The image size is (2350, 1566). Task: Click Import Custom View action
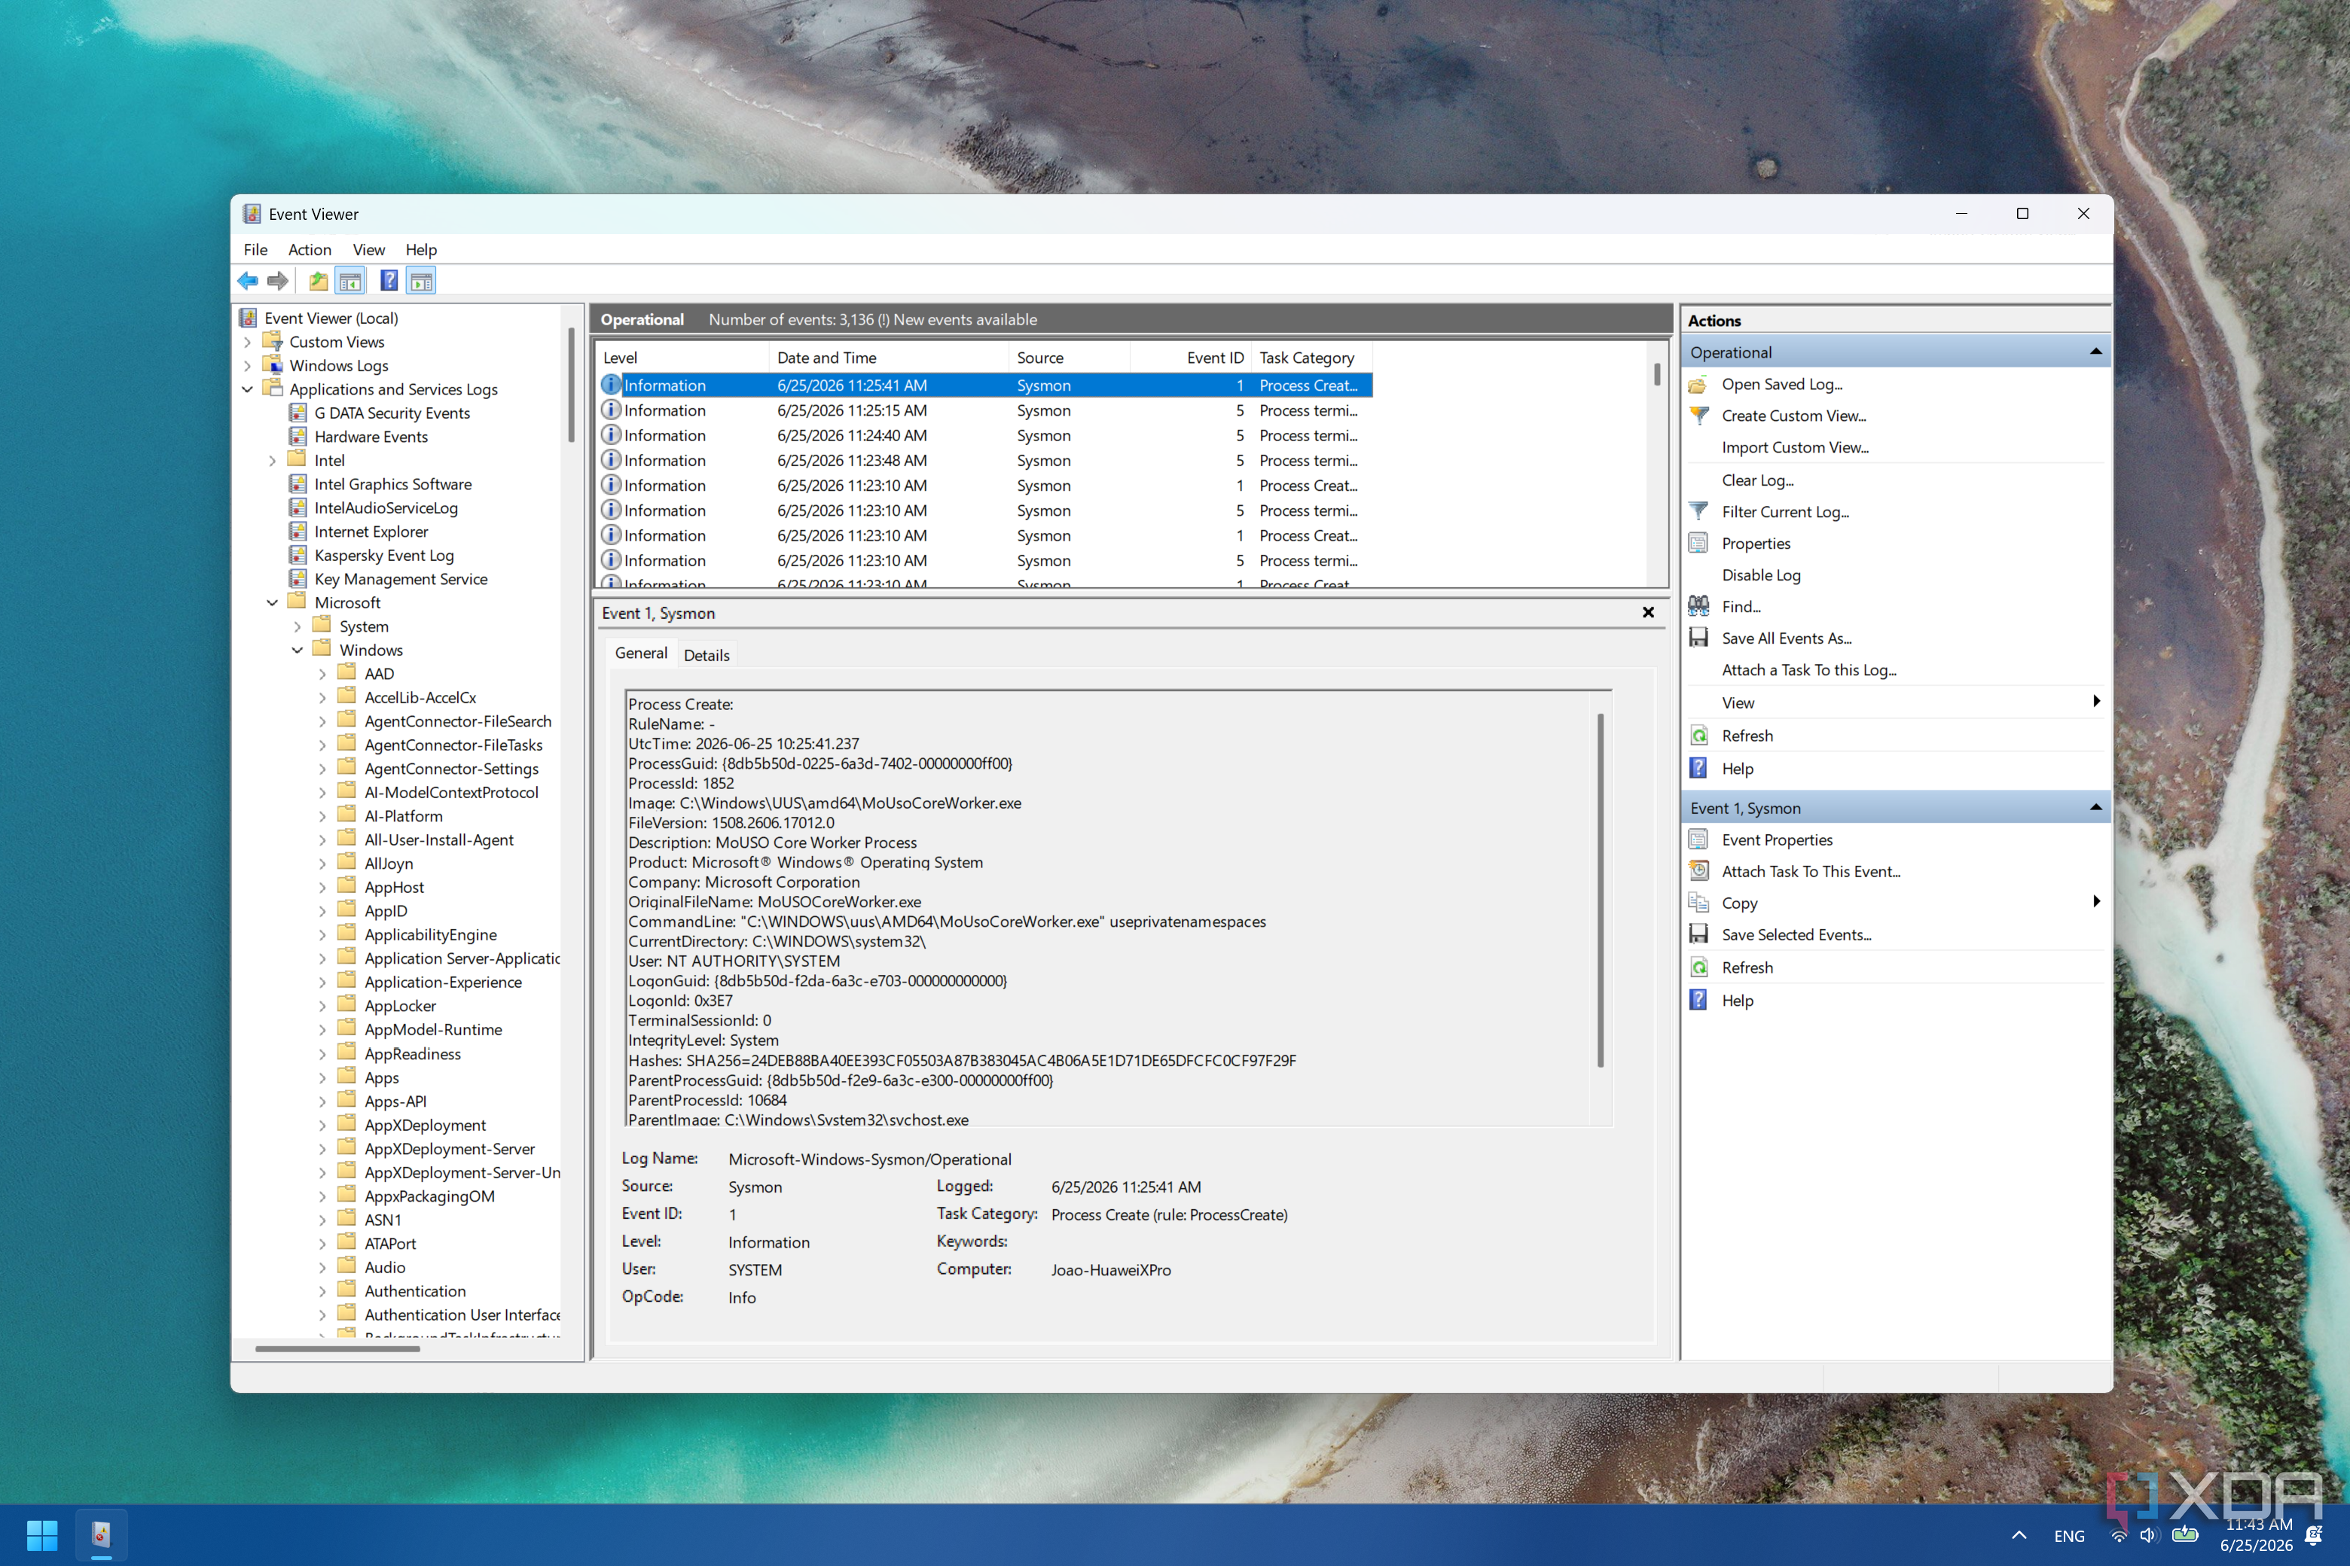1794,447
